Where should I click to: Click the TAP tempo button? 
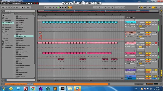click(3, 7)
